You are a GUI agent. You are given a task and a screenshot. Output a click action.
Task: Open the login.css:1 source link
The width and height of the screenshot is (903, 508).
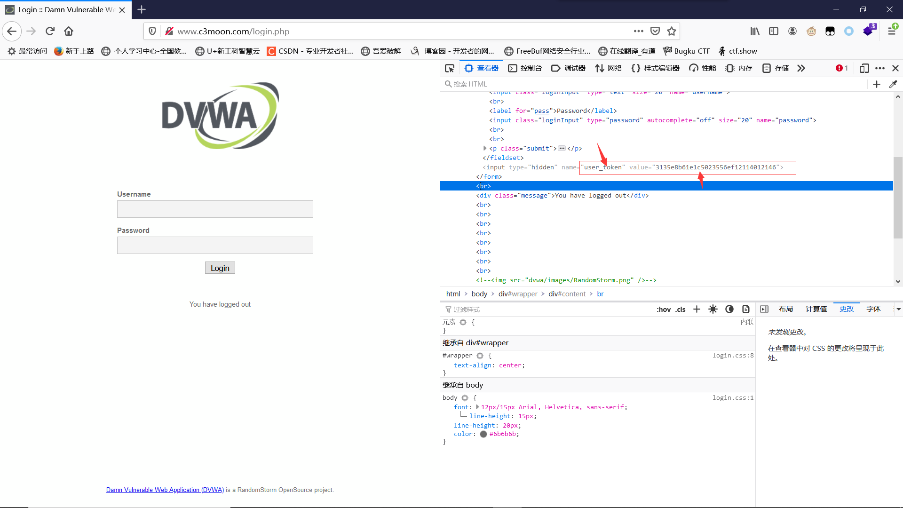[733, 398]
